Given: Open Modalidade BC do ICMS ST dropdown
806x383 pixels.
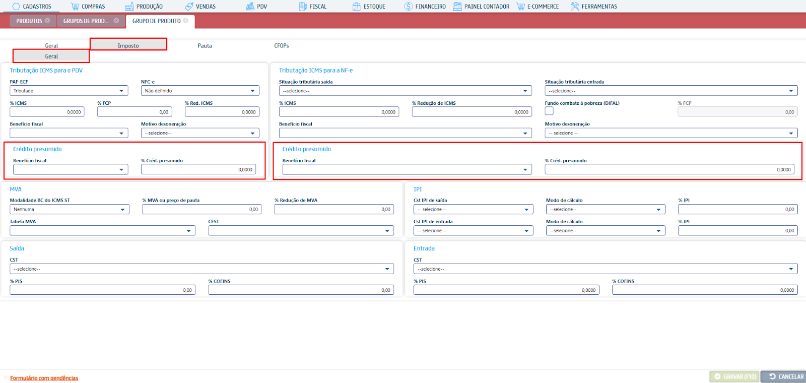Looking at the screenshot, I should (70, 209).
